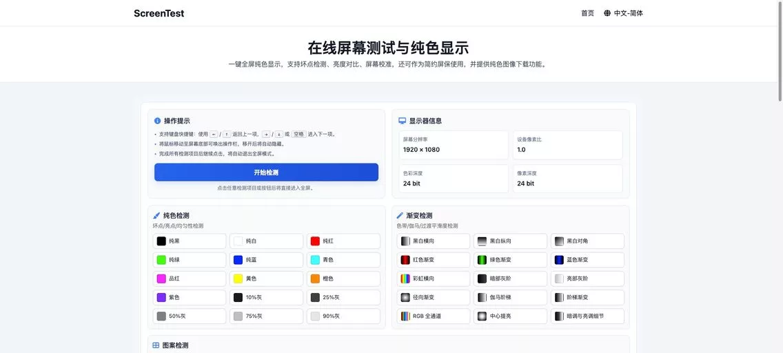Click the 在线屏幕测试与纯色显示 heading
This screenshot has height=353, width=783.
click(x=388, y=48)
